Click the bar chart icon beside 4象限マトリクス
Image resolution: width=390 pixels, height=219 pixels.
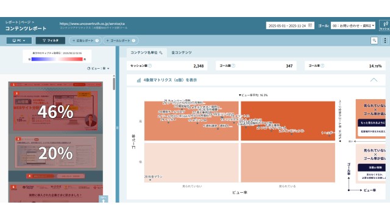click(139, 80)
